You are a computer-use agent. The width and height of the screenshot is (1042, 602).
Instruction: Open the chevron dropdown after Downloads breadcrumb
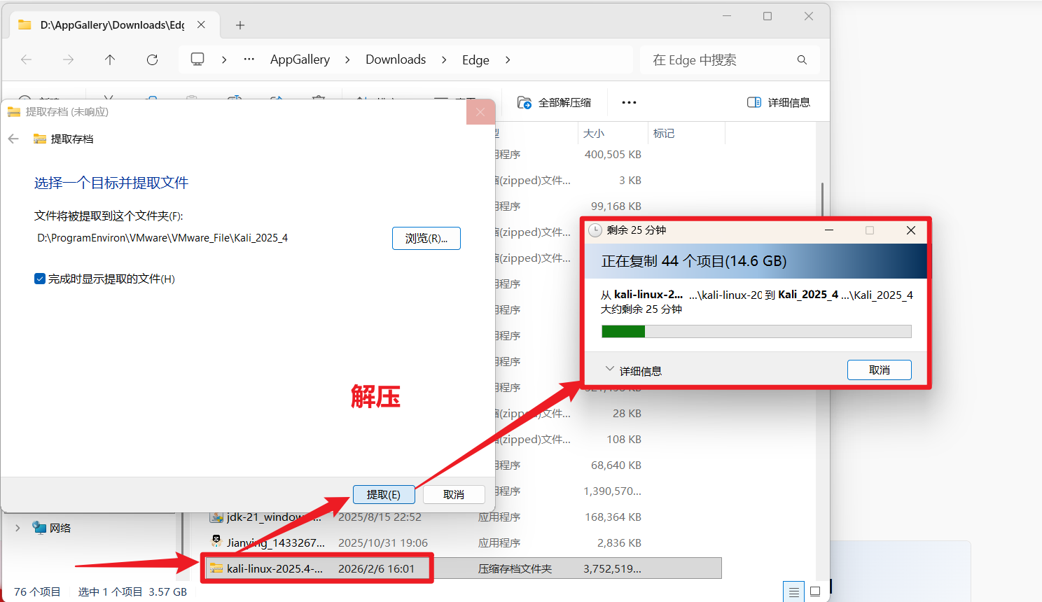point(444,60)
